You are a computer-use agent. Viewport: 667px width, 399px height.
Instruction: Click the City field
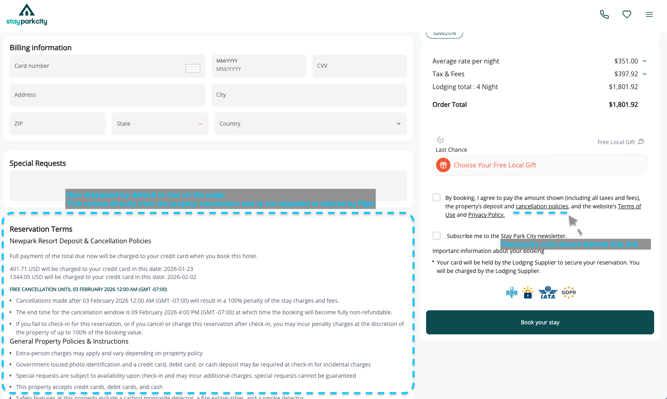click(x=309, y=95)
